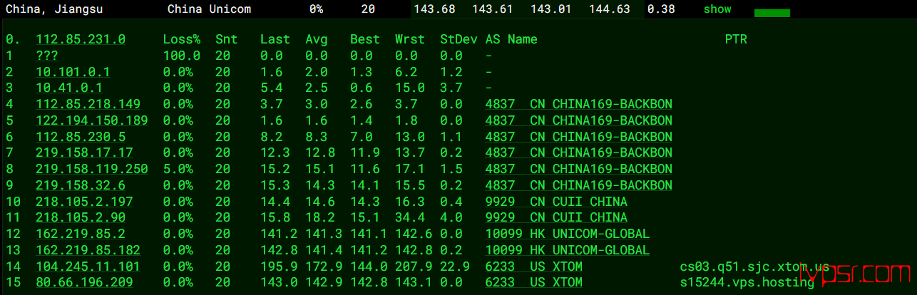Click the 'Avg' column header
This screenshot has width=917, height=295.
coord(317,39)
